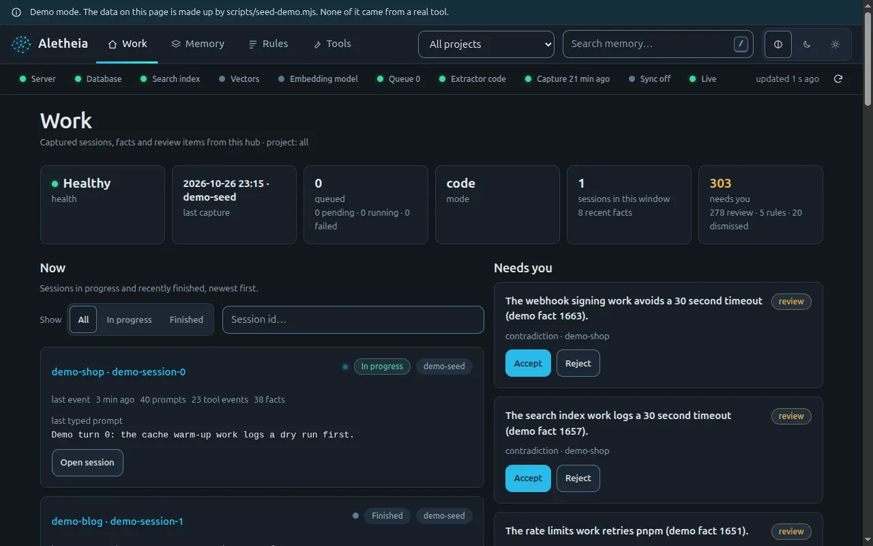The width and height of the screenshot is (873, 546).
Task: Click the Database status indicator
Action: [98, 78]
